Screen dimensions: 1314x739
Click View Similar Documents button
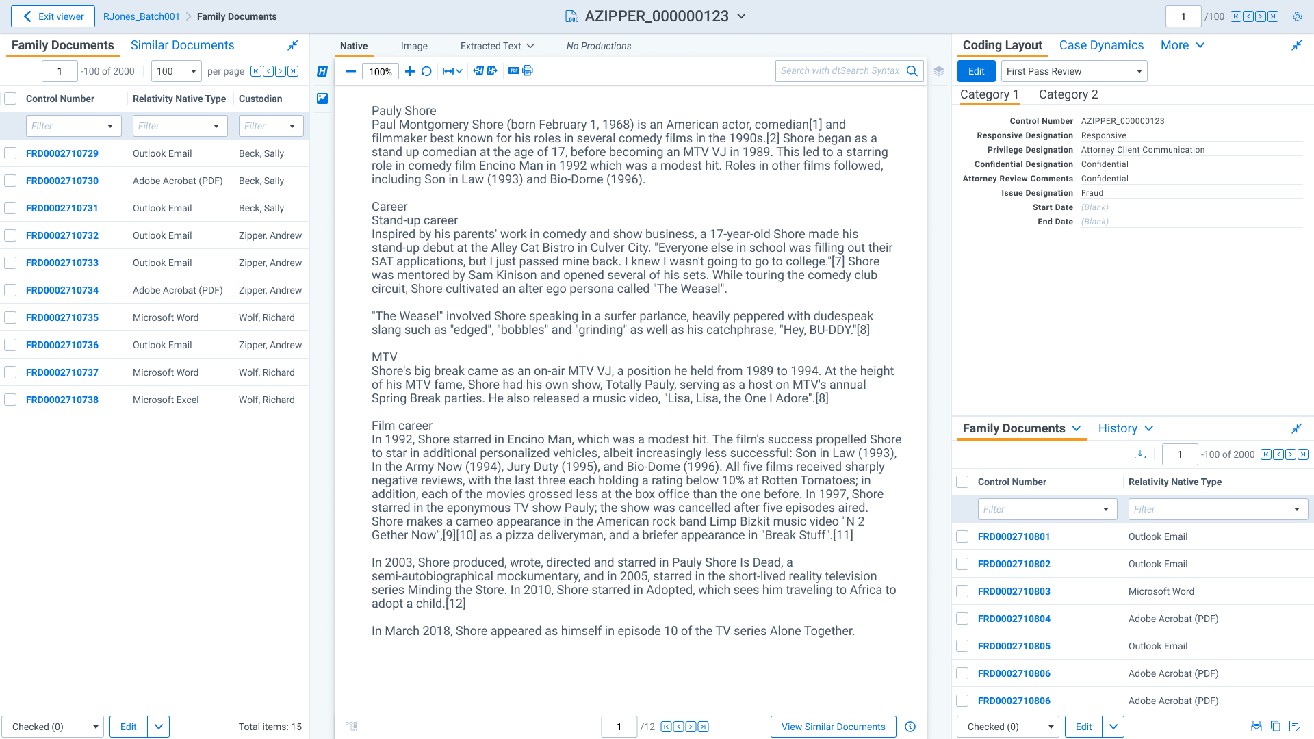(834, 727)
